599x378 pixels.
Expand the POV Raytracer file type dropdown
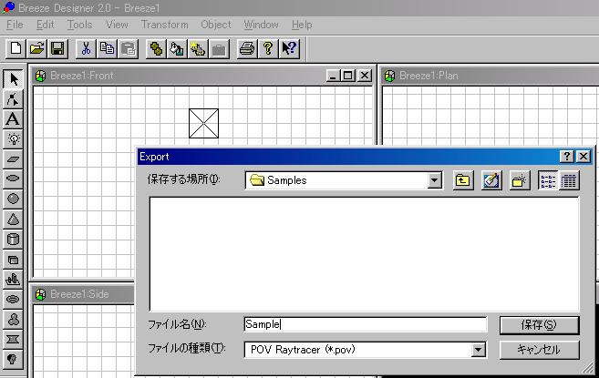tap(479, 350)
